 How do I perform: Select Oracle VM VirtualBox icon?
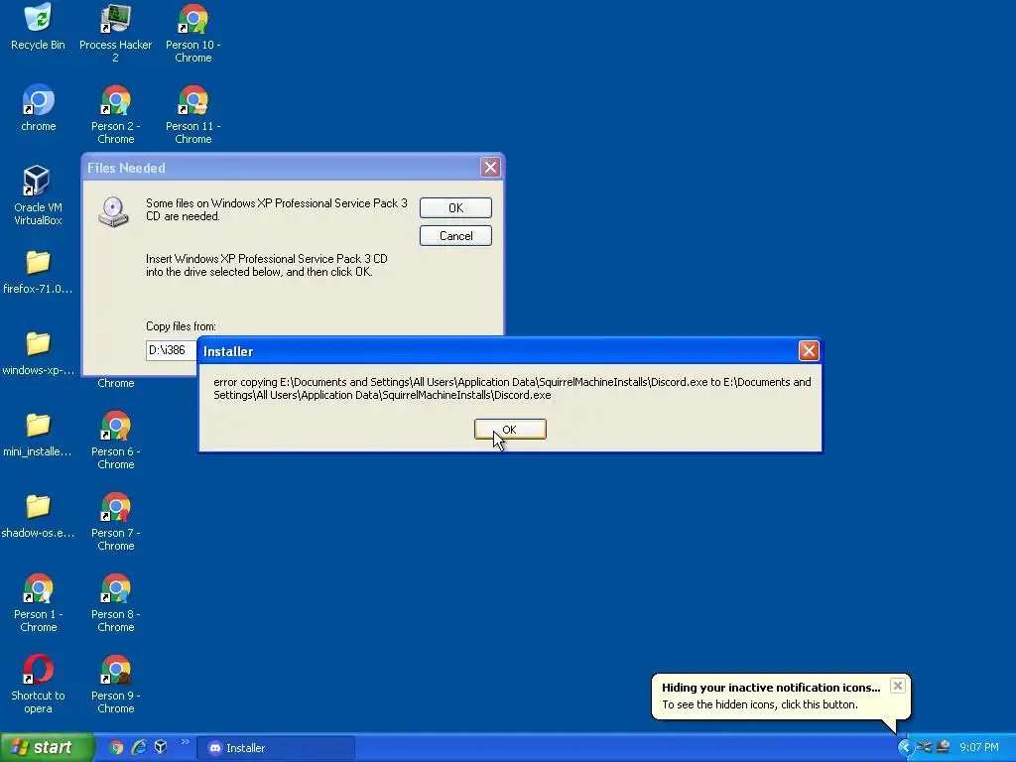click(39, 194)
